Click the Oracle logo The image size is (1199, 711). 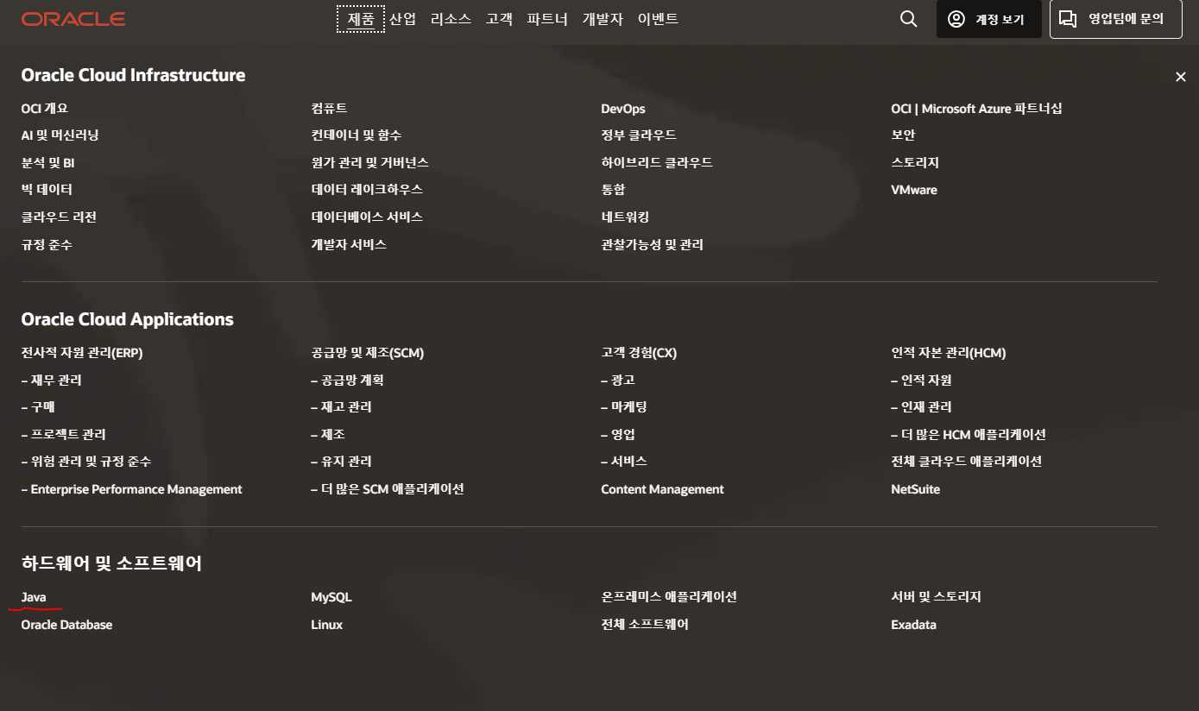click(73, 19)
